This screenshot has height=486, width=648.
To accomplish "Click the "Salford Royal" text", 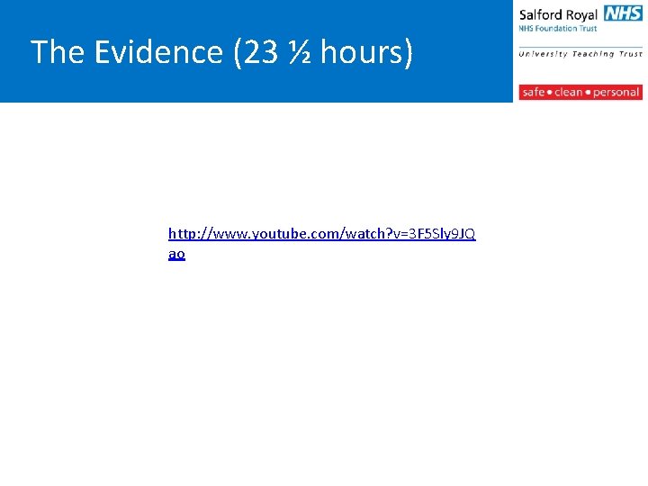I will (558, 15).
